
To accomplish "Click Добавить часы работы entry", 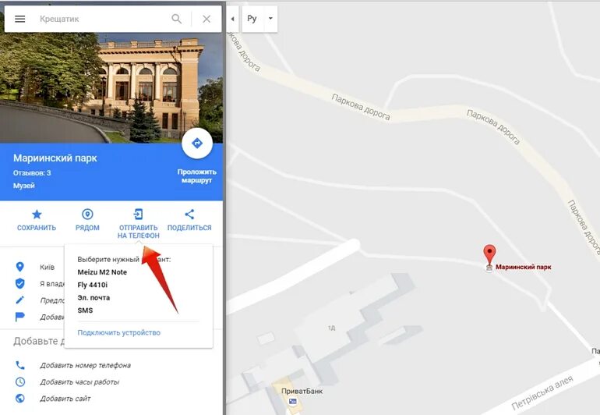I will [x=79, y=382].
